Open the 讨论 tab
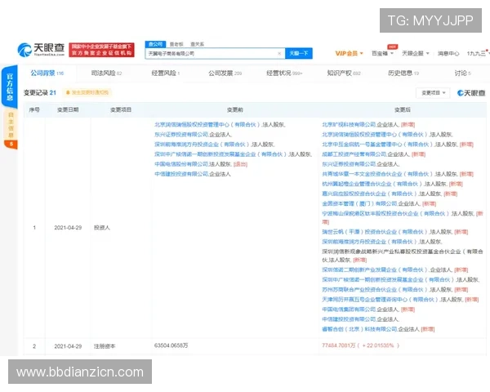 coord(462,73)
